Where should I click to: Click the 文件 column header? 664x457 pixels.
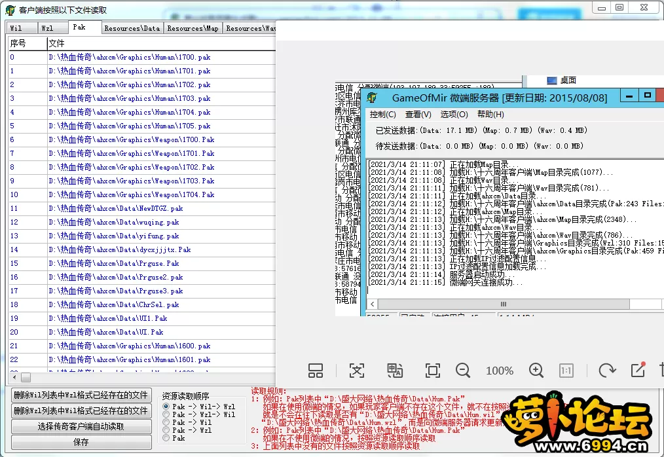tap(161, 43)
